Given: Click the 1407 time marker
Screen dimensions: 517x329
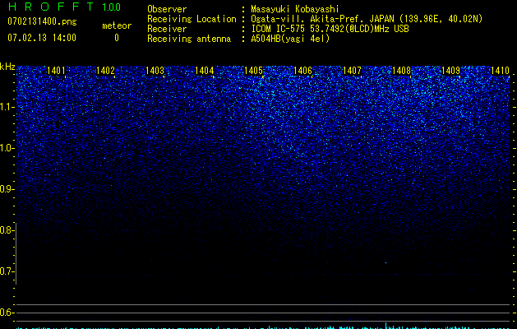Looking at the screenshot, I should pyautogui.click(x=352, y=71).
